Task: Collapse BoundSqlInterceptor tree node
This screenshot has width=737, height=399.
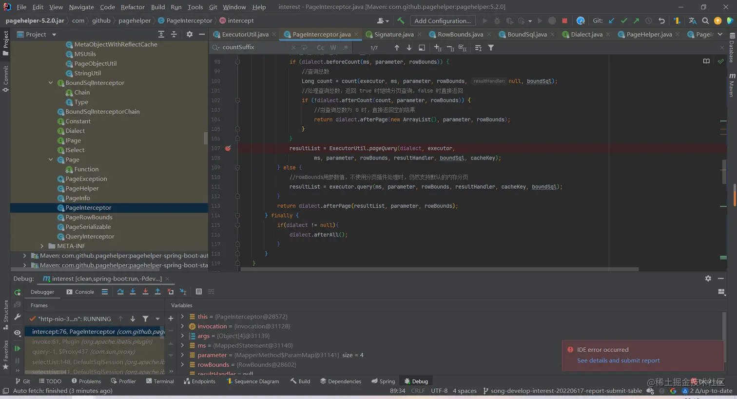Action: tap(51, 82)
